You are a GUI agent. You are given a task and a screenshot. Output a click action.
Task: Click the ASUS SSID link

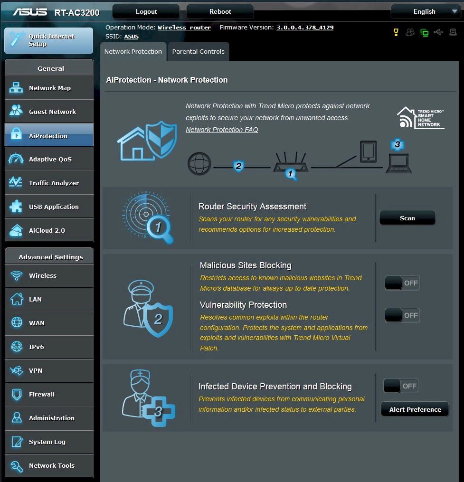click(x=131, y=37)
